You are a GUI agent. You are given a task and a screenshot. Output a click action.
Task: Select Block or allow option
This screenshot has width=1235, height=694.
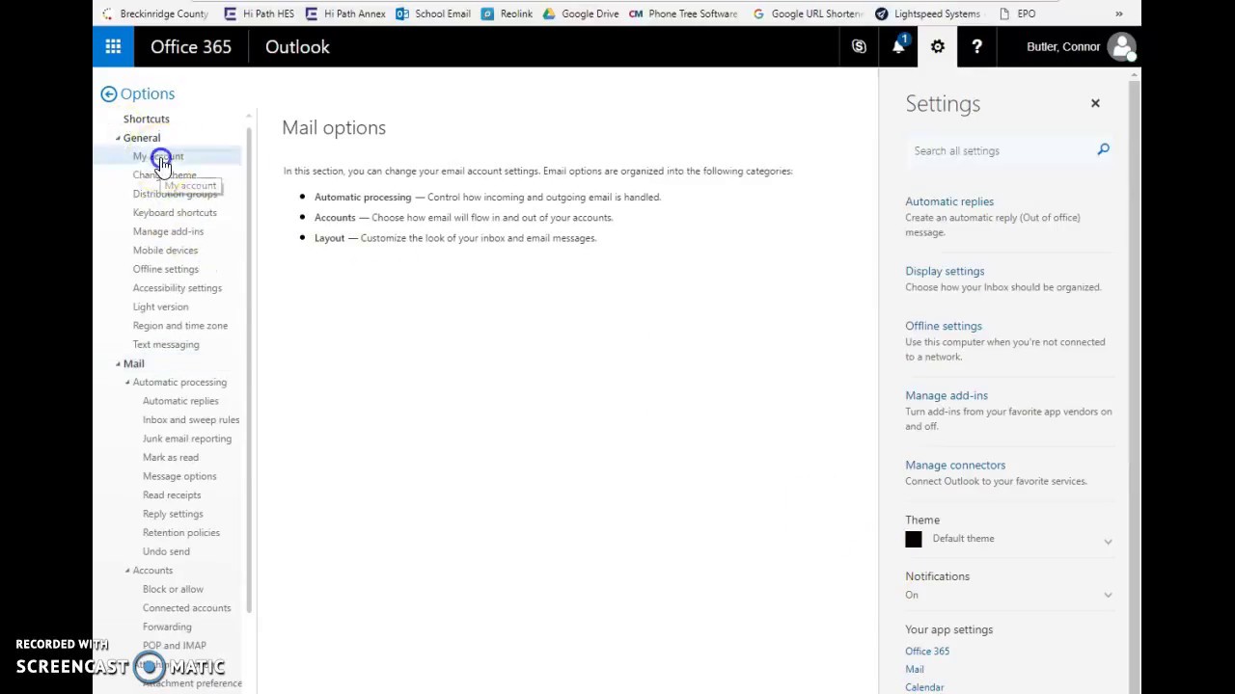point(173,589)
